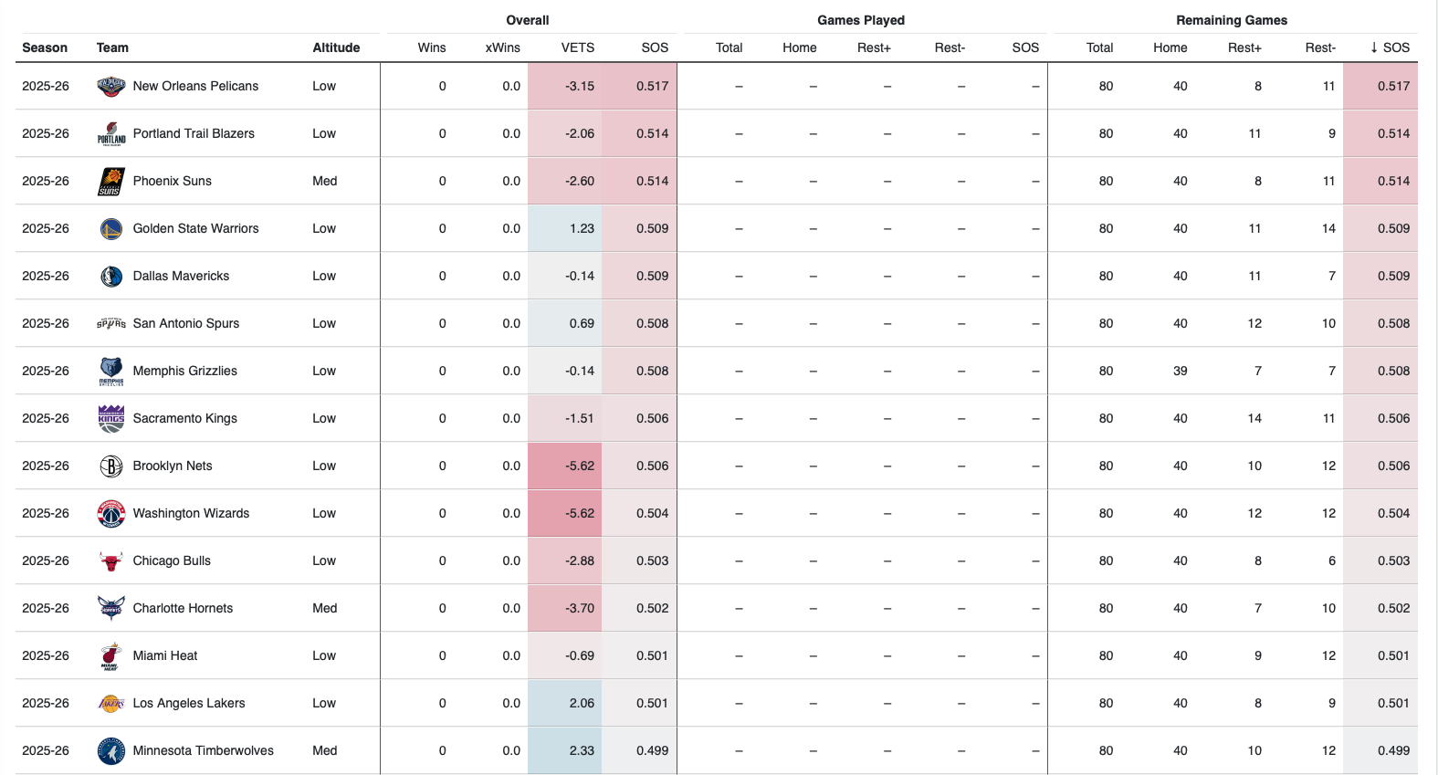Click the Chicago Bulls logo
Screen dimensions: 1438x775
click(111, 561)
